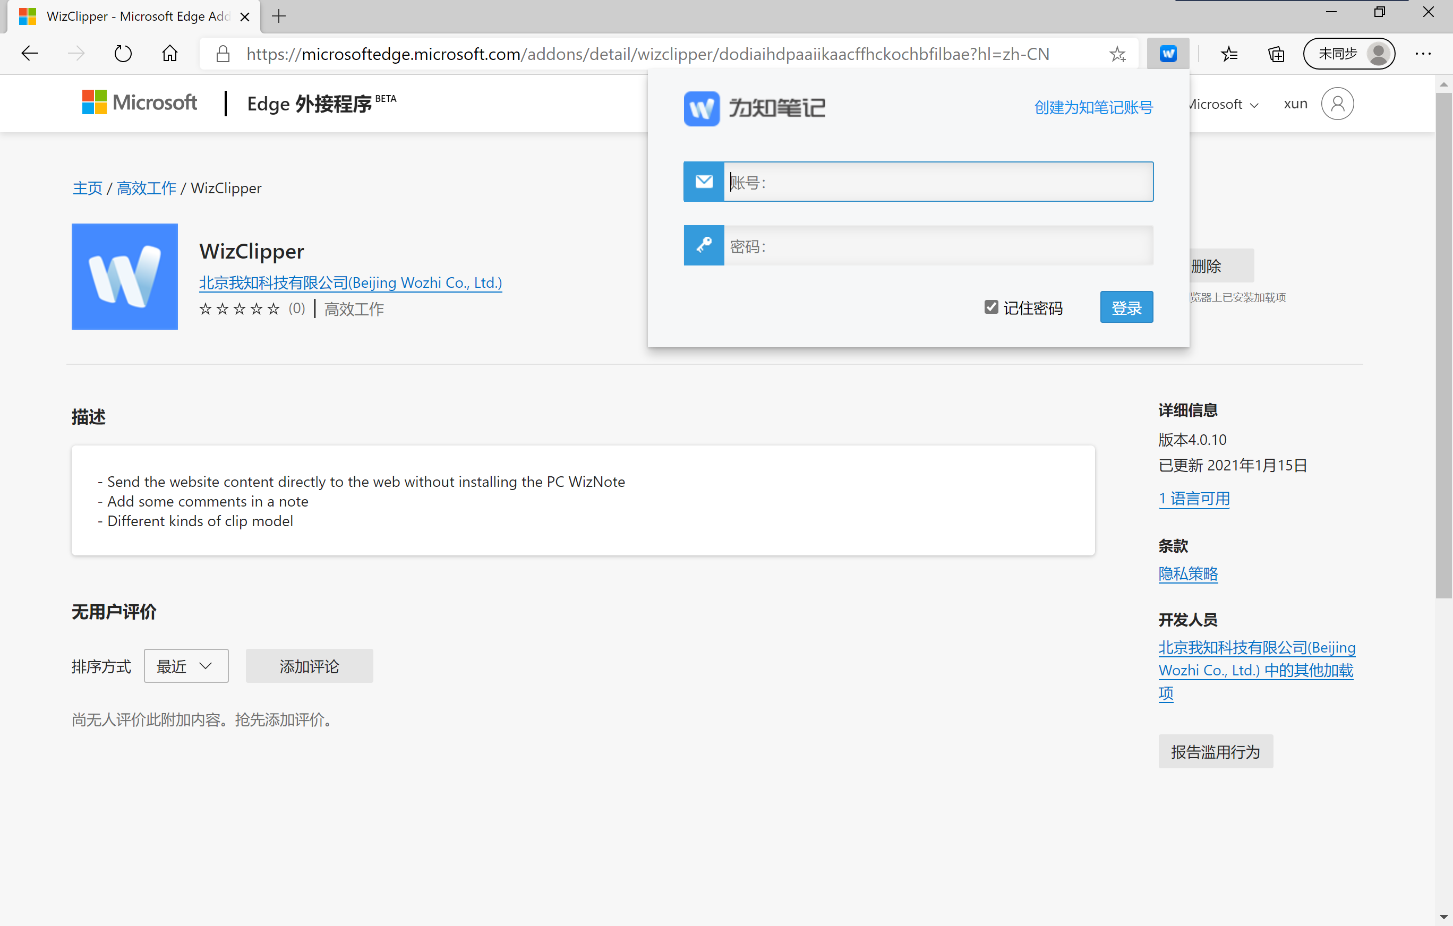The width and height of the screenshot is (1453, 926).
Task: Add this page to favorites star
Action: pos(1117,54)
